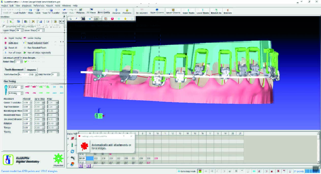The height and width of the screenshot is (174, 321).
Task: Click the red clover Feeling Lucky icon
Action: [84, 147]
